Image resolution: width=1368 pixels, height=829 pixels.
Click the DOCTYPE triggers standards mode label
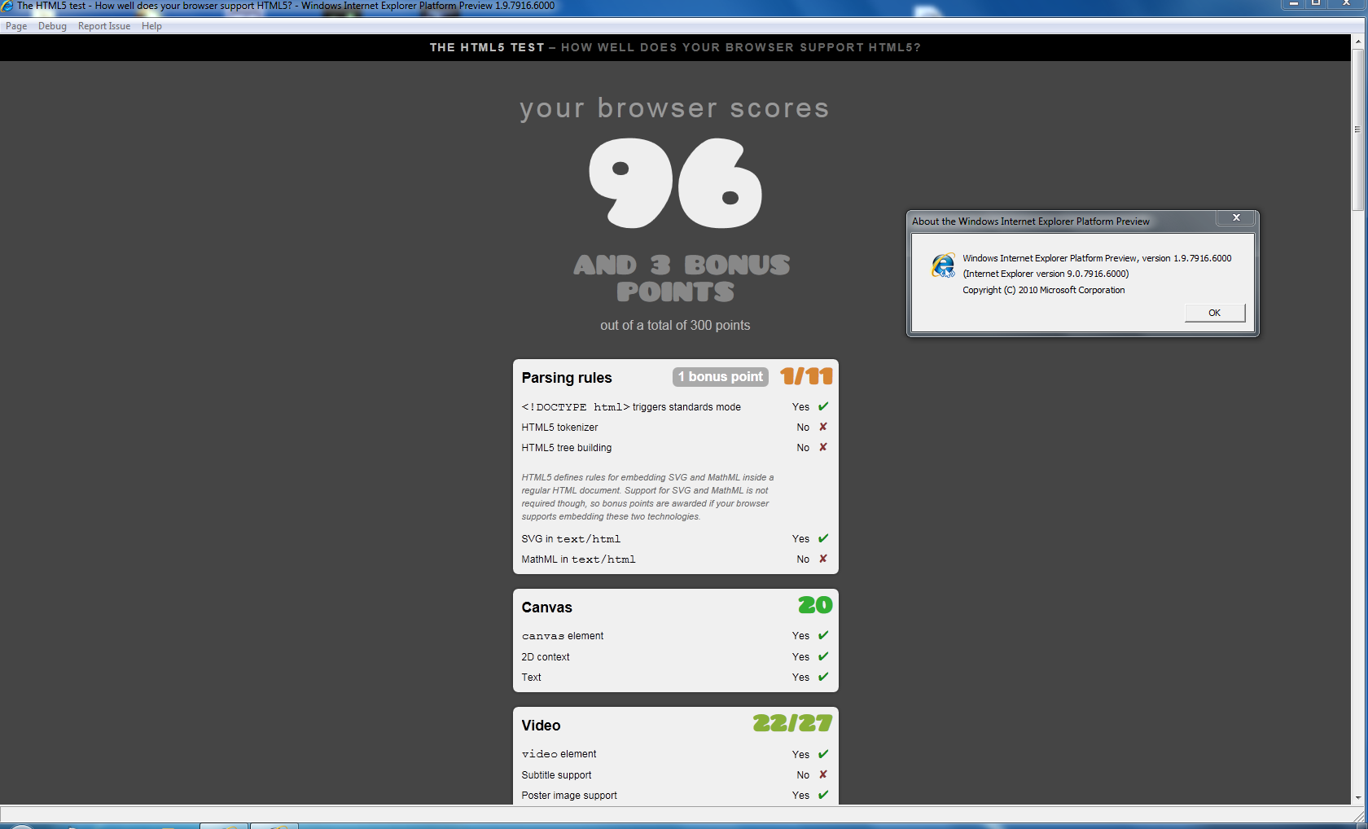click(631, 407)
